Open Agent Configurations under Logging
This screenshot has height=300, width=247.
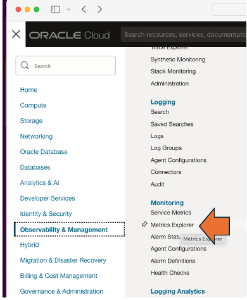pyautogui.click(x=179, y=160)
